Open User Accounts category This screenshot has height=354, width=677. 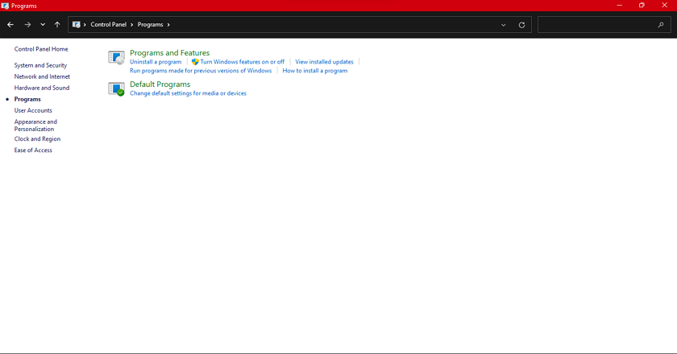pos(33,110)
